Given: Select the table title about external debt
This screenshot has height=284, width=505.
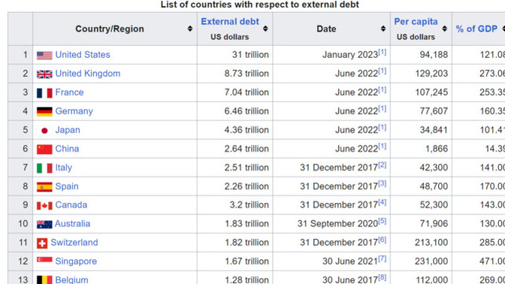Looking at the screenshot, I should click(x=259, y=5).
